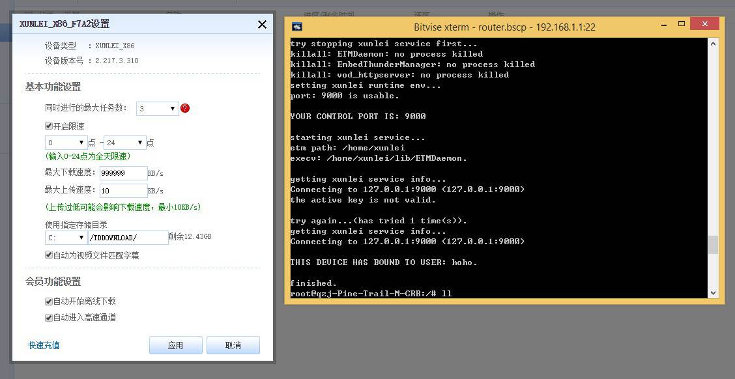Click terminal line 'THIS DEVICE HAS BOUND TO USER: hoho.'

coord(384,262)
